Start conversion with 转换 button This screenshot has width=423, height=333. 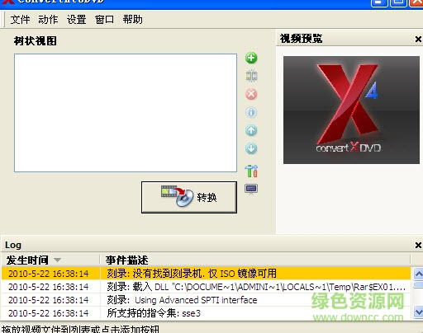tap(189, 197)
